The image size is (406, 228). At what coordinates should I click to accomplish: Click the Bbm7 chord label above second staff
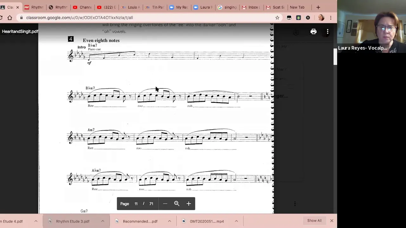point(90,88)
